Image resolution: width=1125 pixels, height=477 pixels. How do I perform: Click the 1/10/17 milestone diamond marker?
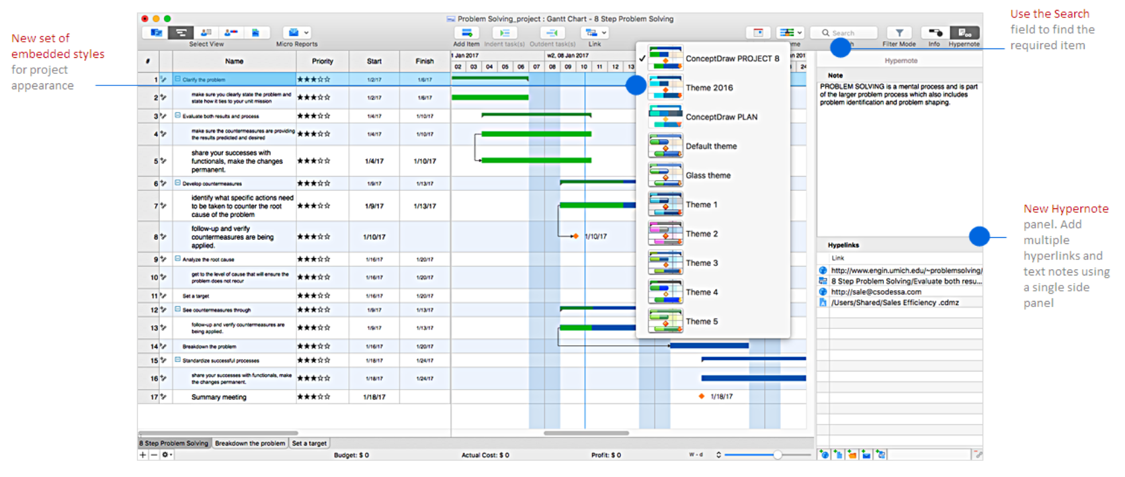tap(575, 236)
